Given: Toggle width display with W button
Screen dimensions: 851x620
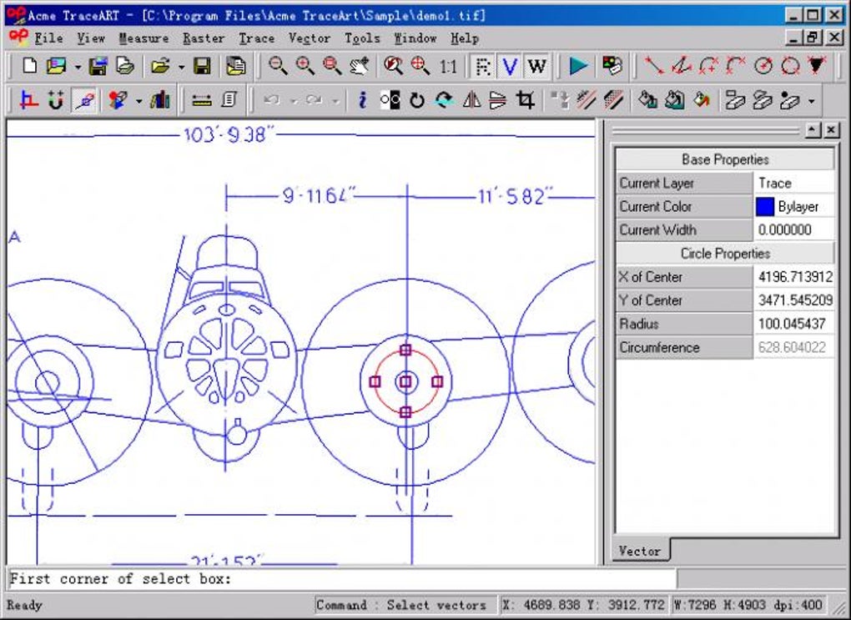Looking at the screenshot, I should tap(537, 66).
